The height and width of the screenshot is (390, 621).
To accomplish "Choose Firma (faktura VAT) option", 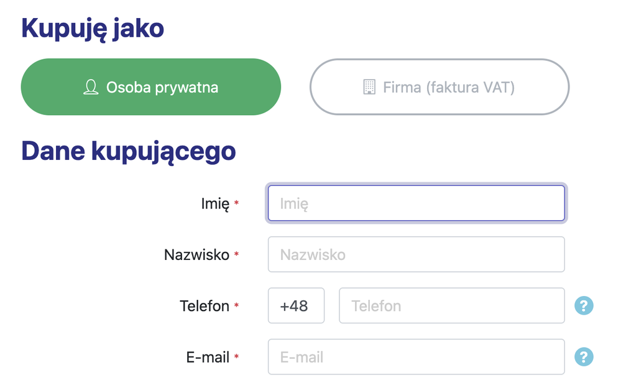I will pyautogui.click(x=439, y=87).
